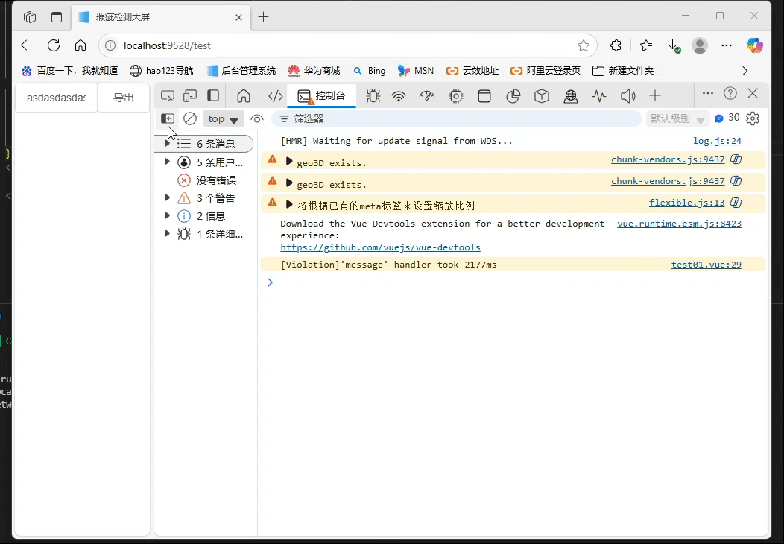Open browser extensions puzzle icon
Image resolution: width=784 pixels, height=544 pixels.
tap(616, 45)
